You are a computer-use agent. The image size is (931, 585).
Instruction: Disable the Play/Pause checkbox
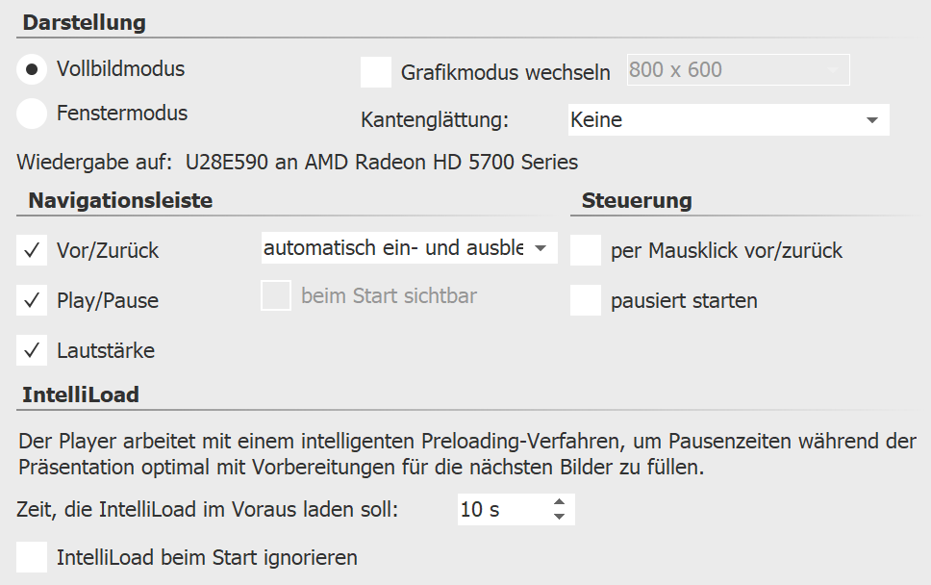click(x=32, y=300)
